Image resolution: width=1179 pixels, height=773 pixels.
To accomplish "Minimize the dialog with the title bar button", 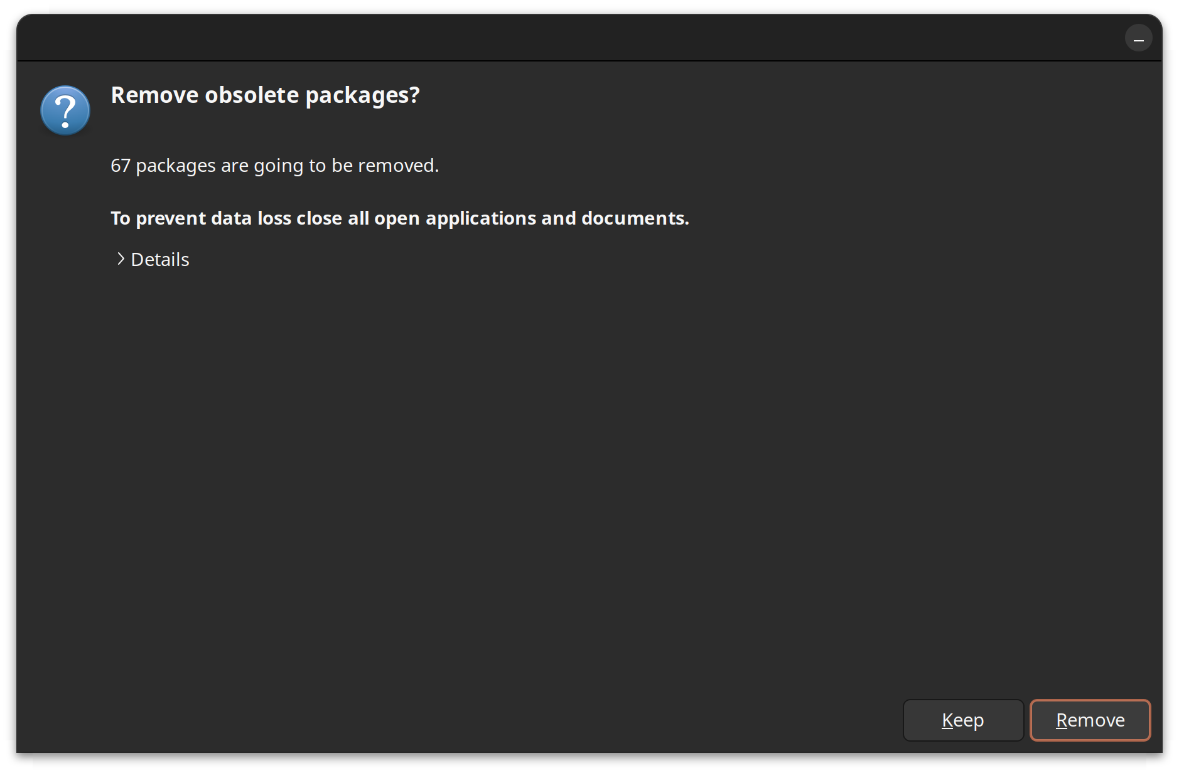I will (x=1138, y=38).
